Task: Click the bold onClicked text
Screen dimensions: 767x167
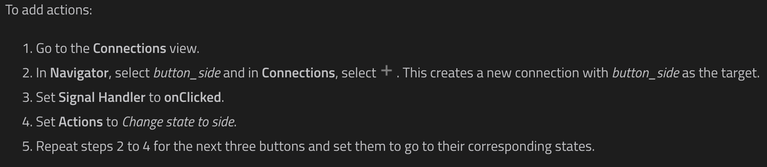Action: (x=193, y=98)
